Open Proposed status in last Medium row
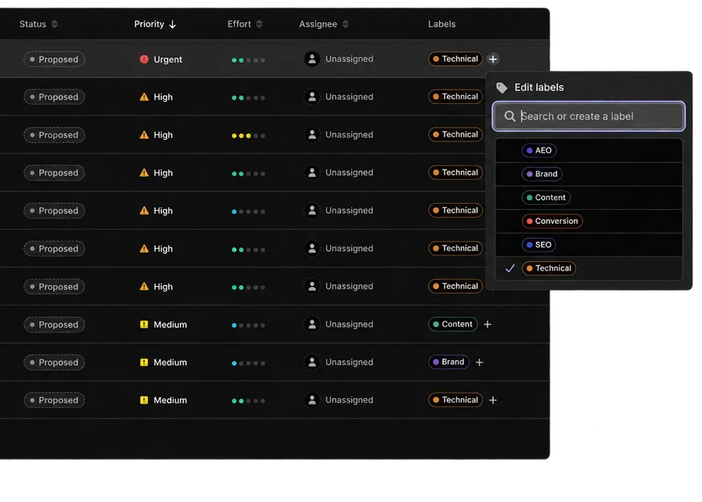This screenshot has width=702, height=502. click(x=54, y=400)
